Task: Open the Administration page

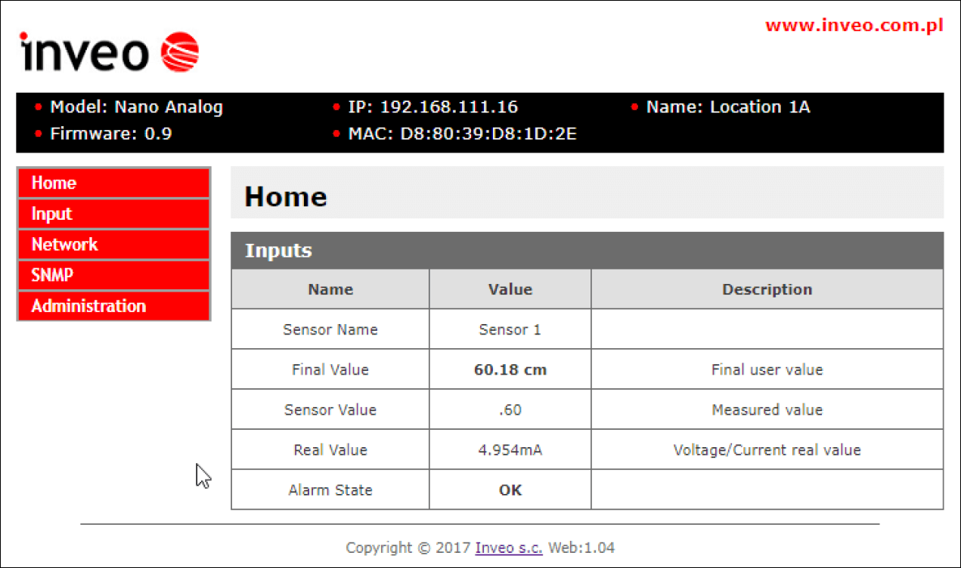Action: [x=113, y=306]
